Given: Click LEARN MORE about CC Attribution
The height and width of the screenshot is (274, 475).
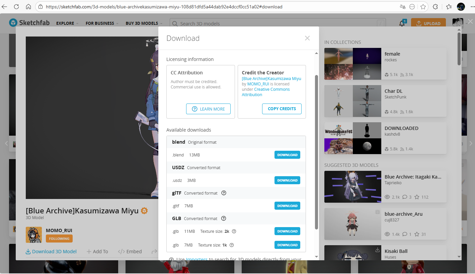Looking at the screenshot, I should (208, 109).
